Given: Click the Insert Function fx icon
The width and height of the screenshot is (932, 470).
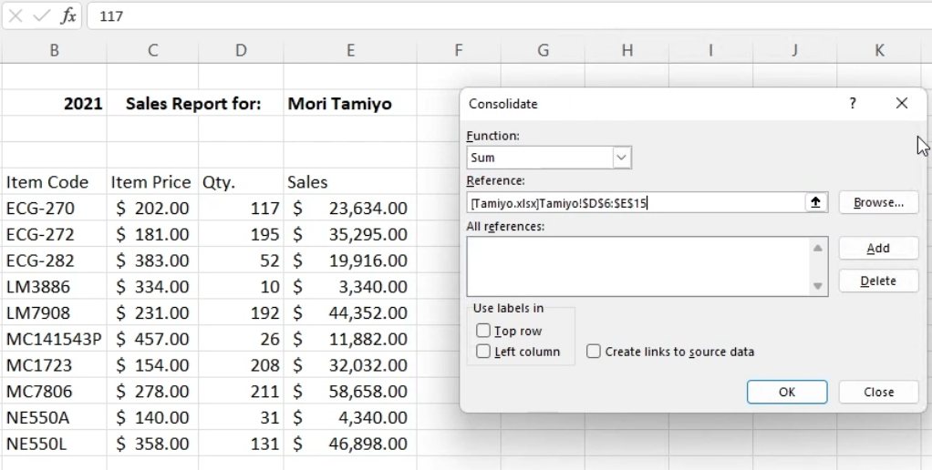Looking at the screenshot, I should tap(68, 16).
